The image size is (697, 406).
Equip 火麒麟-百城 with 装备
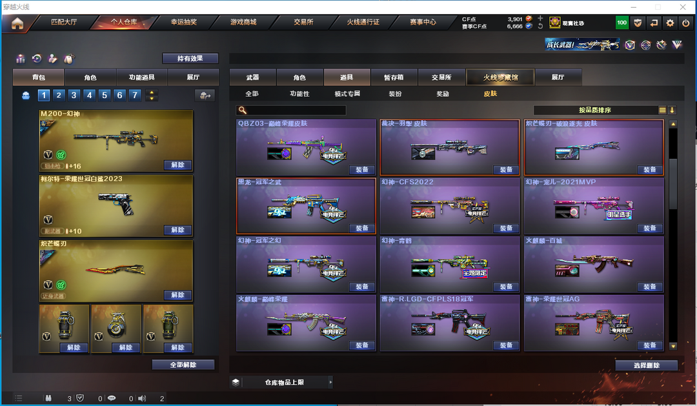650,287
